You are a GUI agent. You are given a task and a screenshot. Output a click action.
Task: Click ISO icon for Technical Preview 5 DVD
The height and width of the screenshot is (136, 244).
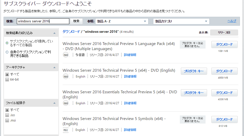coord(66,77)
